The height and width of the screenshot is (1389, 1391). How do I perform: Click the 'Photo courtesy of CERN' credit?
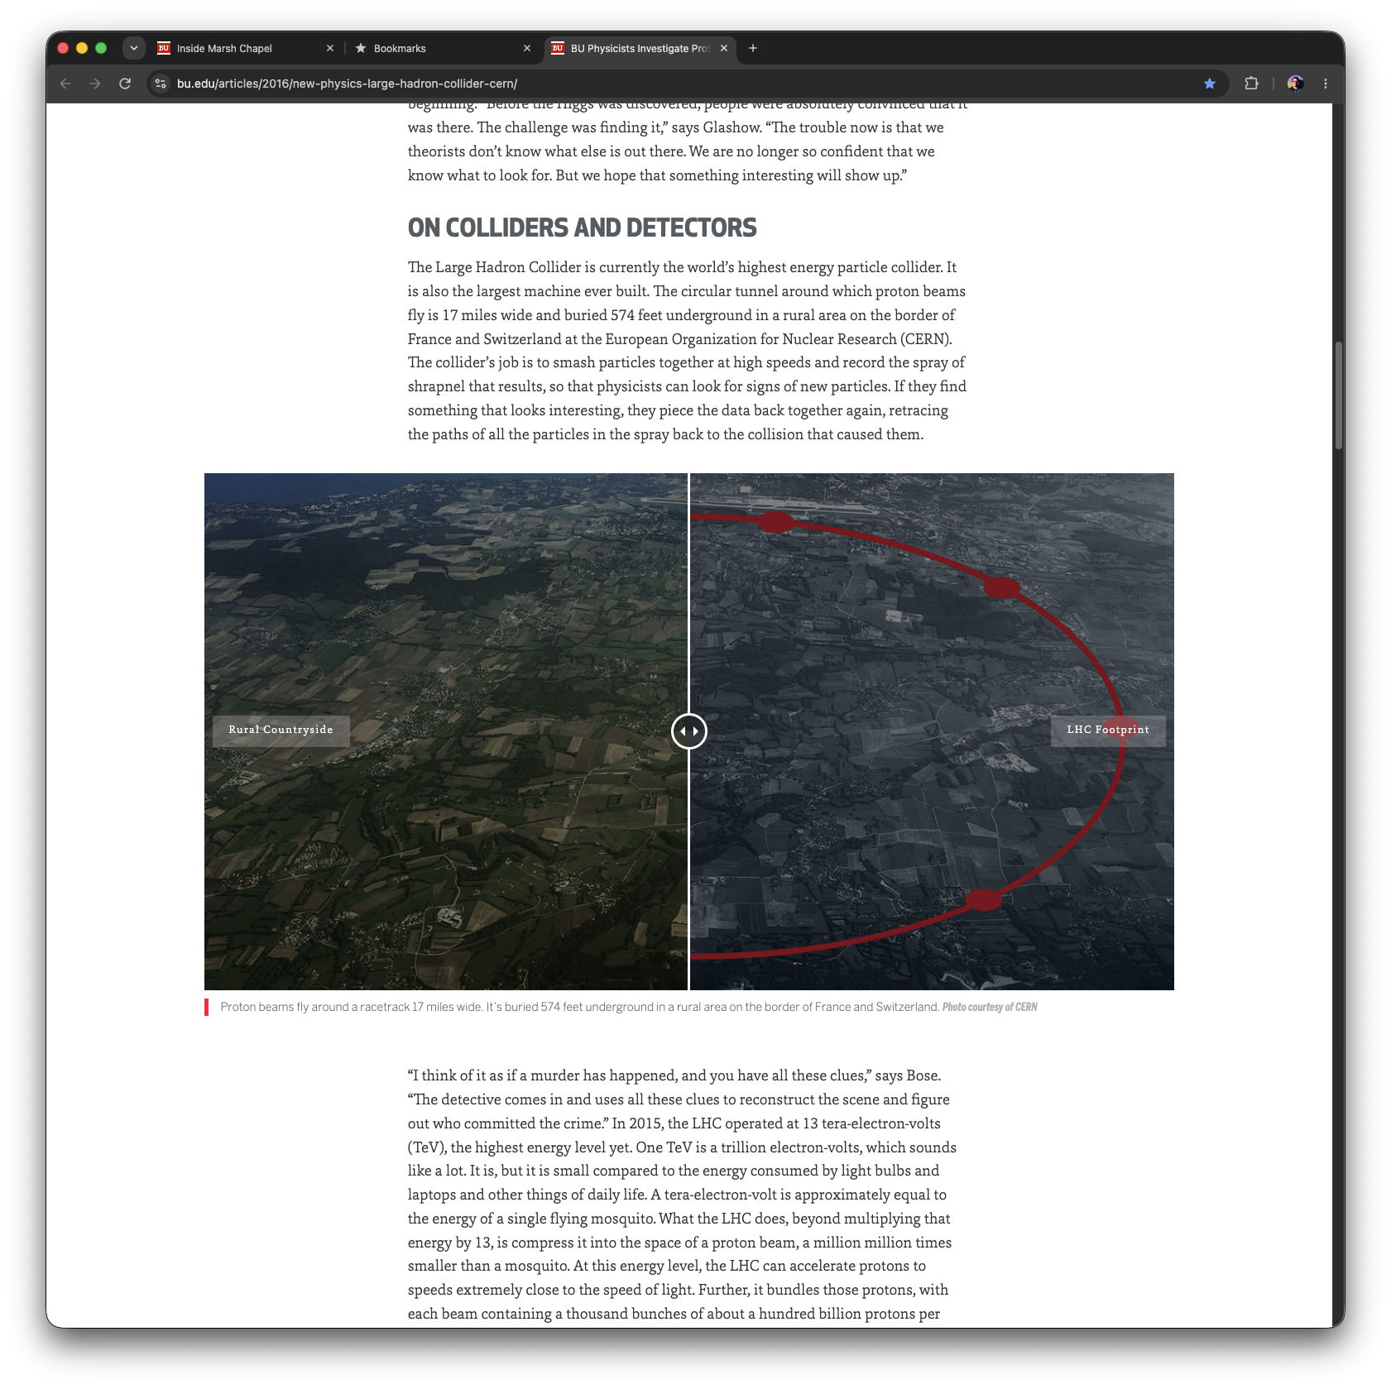coord(990,1007)
